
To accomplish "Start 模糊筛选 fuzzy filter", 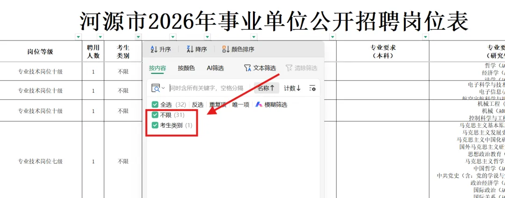I will 271,105.
